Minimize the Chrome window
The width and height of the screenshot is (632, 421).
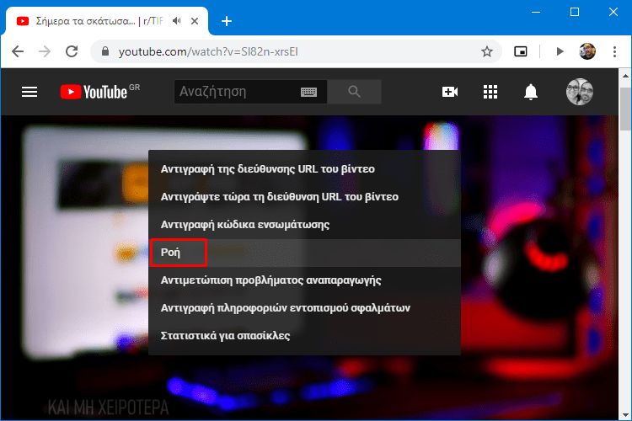pos(536,12)
